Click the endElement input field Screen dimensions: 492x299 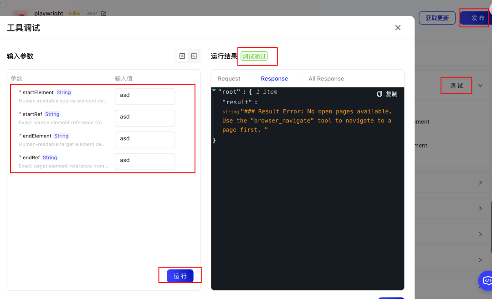(x=145, y=140)
